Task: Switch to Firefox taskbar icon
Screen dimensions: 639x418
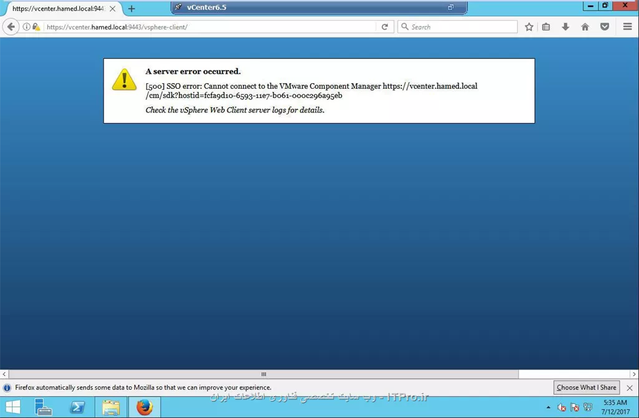Action: click(x=144, y=407)
